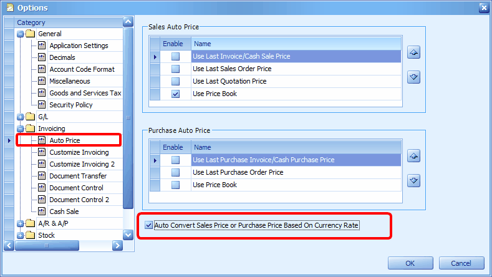The height and width of the screenshot is (277, 492).
Task: Collapse the General category node
Action: 20,34
